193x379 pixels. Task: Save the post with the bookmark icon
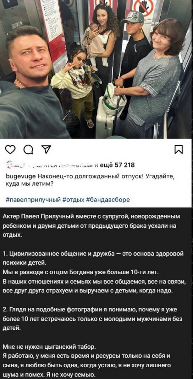(x=179, y=149)
